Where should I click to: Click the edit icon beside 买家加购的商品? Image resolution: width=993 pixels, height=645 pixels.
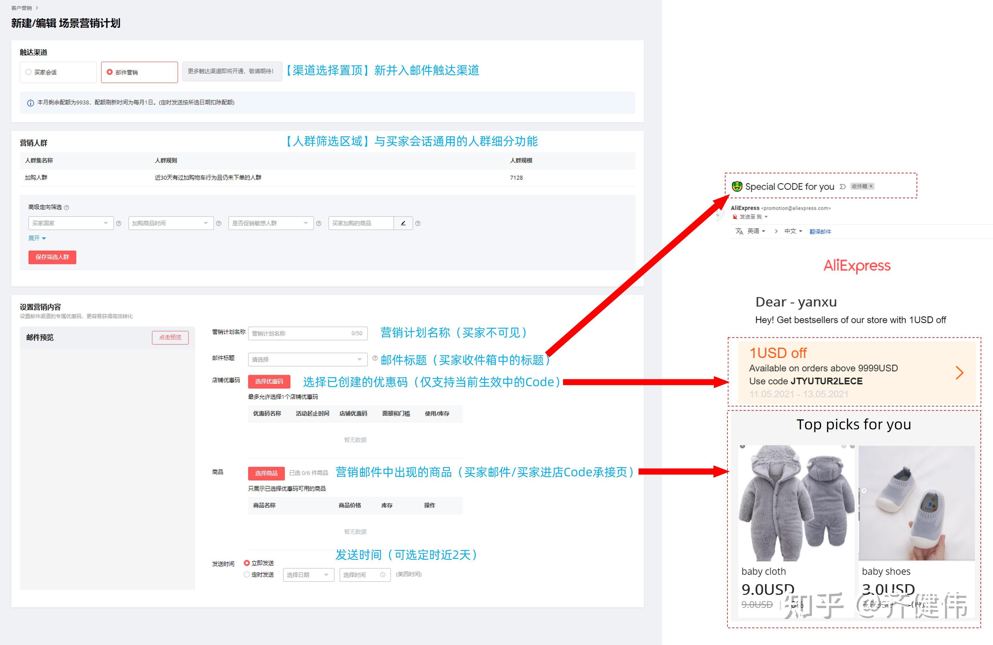click(x=403, y=223)
